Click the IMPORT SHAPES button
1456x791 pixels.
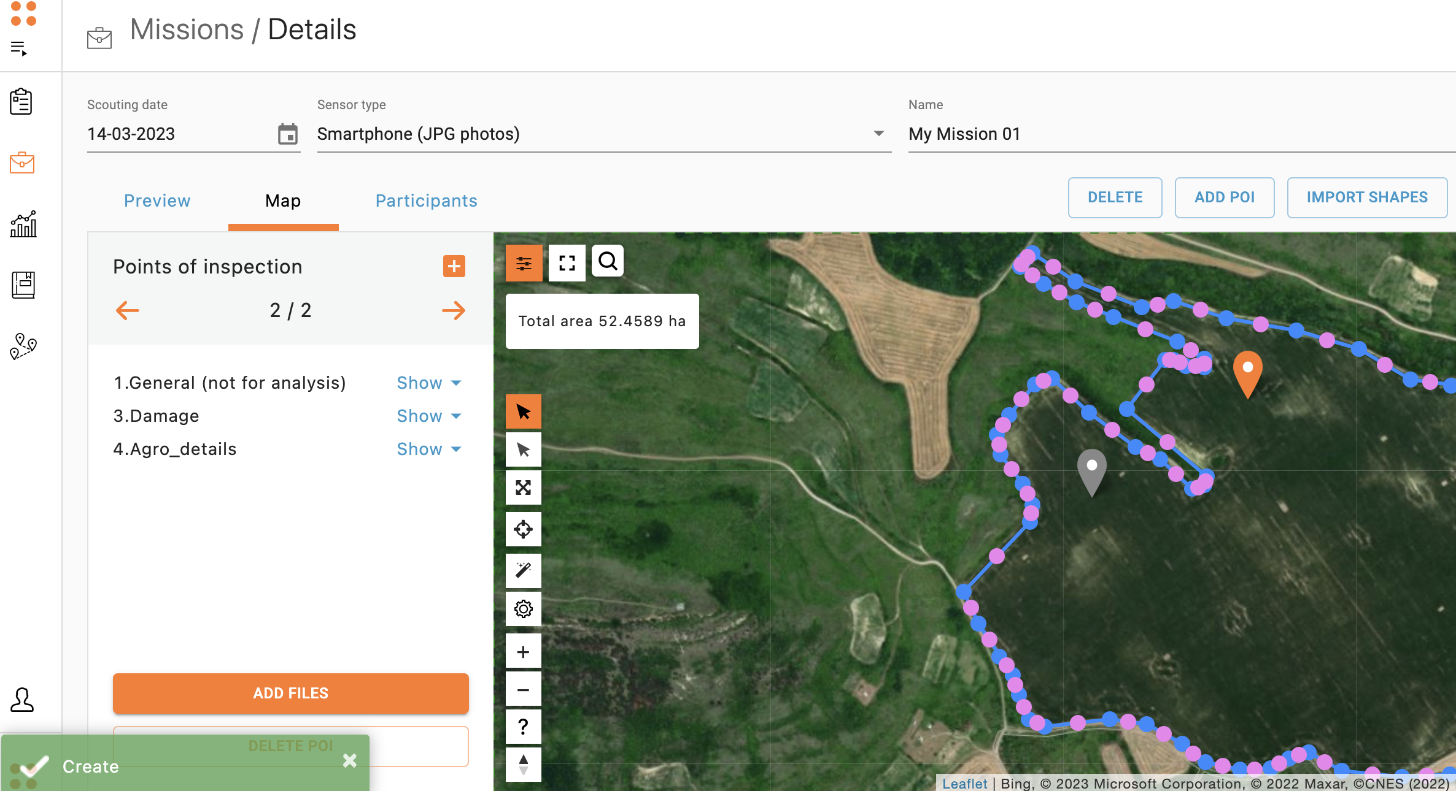tap(1366, 197)
